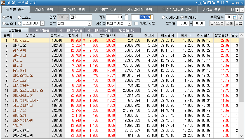Switch to the 호가잔량 순위 tab
Screen dimensions: 245x139
coord(74,9)
